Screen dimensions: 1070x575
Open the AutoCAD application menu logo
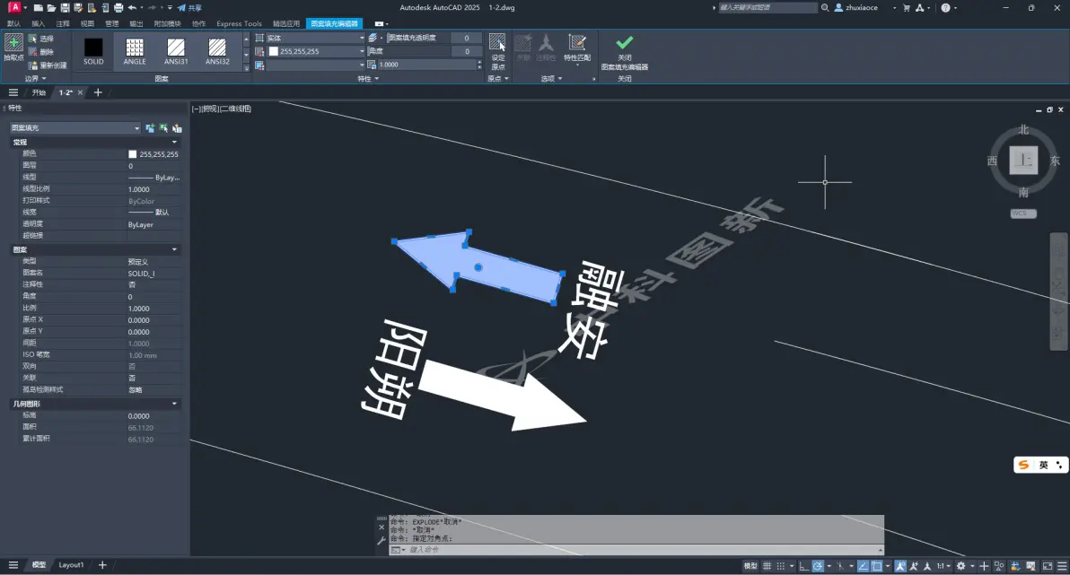coord(13,7)
